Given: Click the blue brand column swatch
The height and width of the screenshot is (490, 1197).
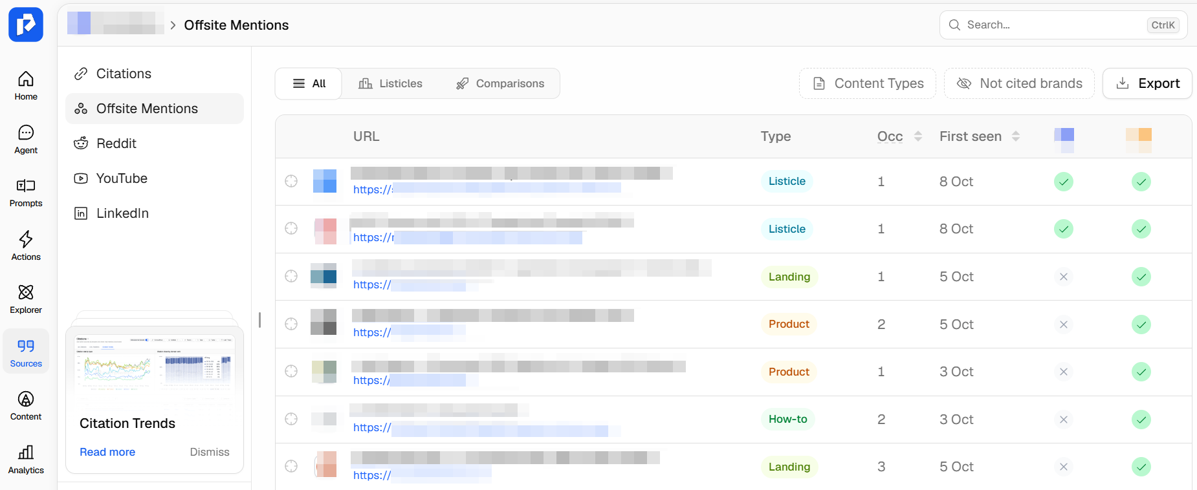Looking at the screenshot, I should [1064, 140].
